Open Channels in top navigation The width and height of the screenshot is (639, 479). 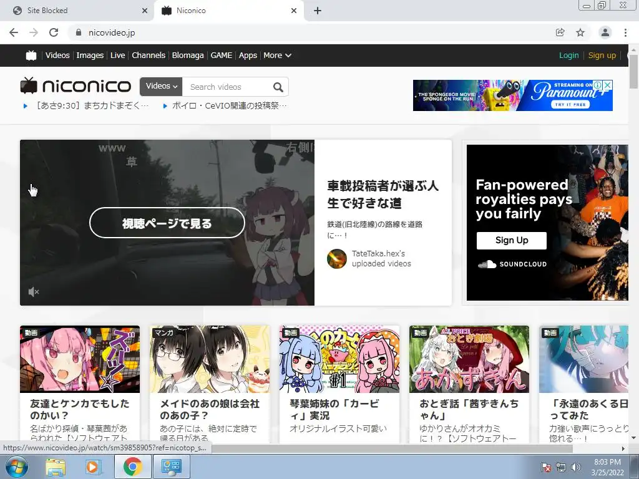click(x=149, y=56)
